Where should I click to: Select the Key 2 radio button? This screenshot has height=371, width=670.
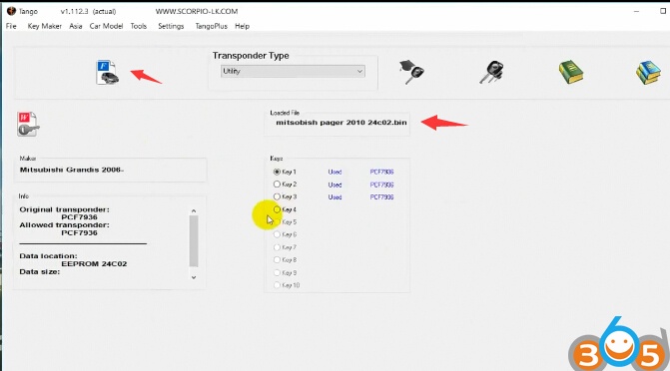pyautogui.click(x=277, y=185)
